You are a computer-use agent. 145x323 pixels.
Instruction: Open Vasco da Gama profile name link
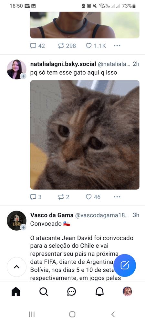pos(52,215)
